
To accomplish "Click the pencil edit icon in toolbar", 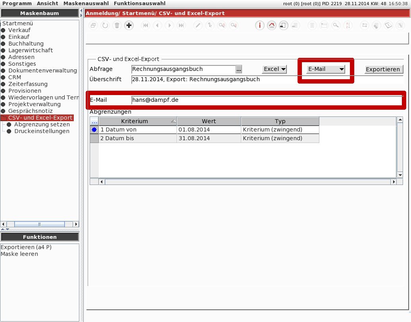I will point(198,25).
